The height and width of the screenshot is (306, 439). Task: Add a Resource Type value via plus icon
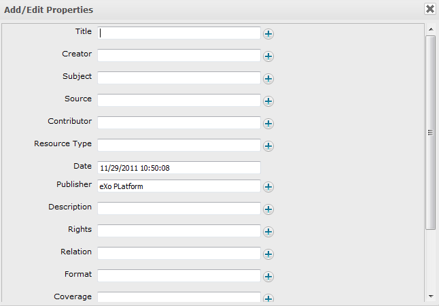[x=268, y=146]
